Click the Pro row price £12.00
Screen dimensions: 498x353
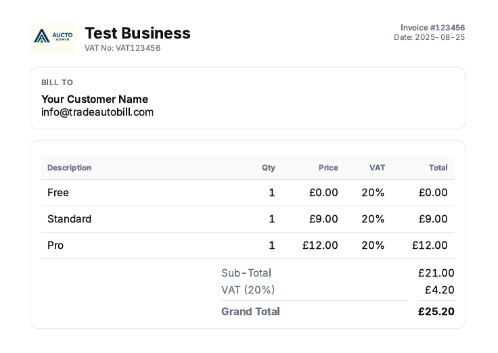point(320,245)
